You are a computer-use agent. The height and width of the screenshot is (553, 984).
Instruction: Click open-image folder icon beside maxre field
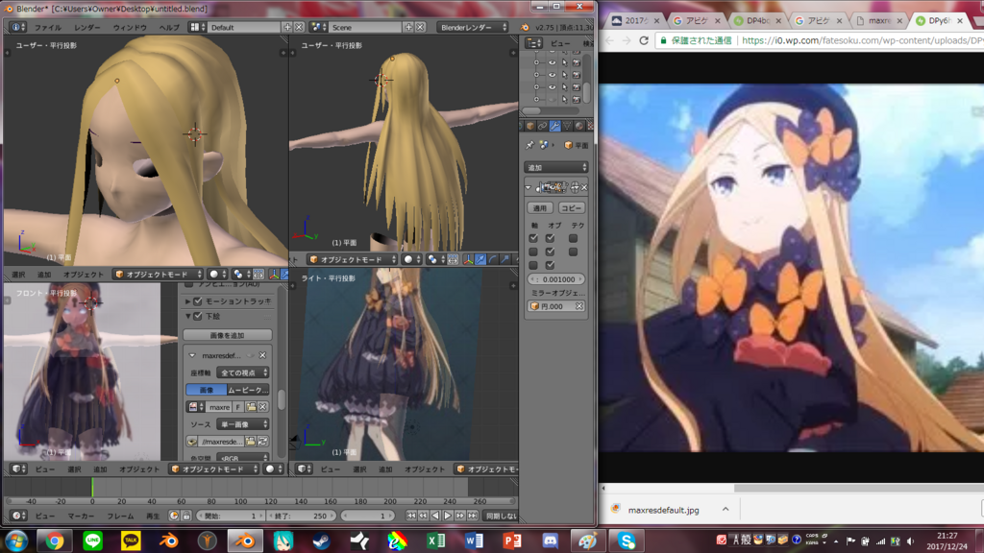pos(251,407)
